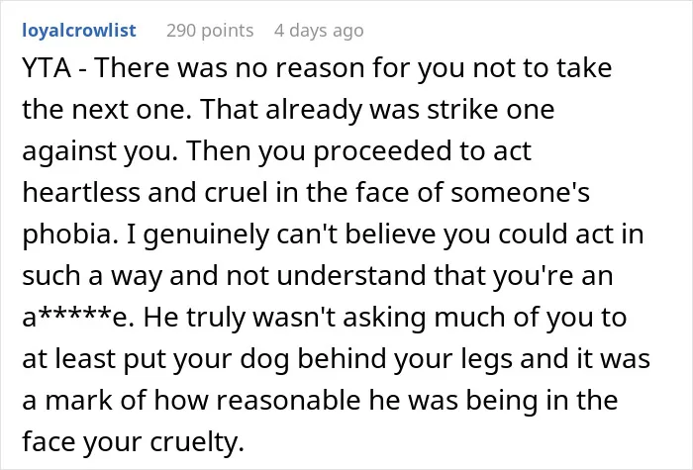Click the word 'legs' in the comment
This screenshot has height=470, width=693.
click(486, 358)
